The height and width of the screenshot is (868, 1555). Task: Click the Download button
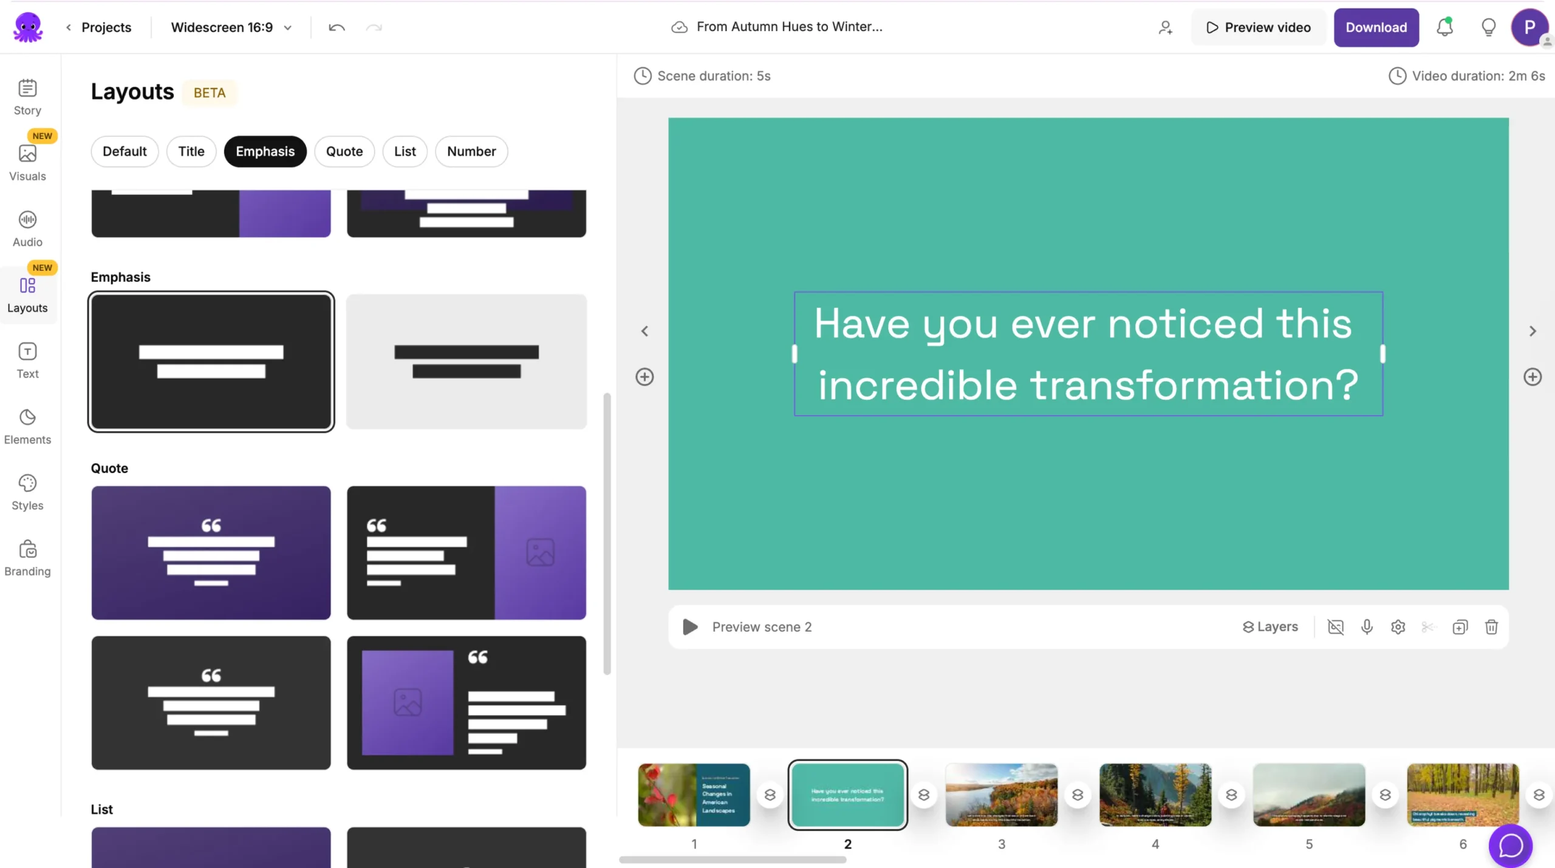click(1376, 27)
